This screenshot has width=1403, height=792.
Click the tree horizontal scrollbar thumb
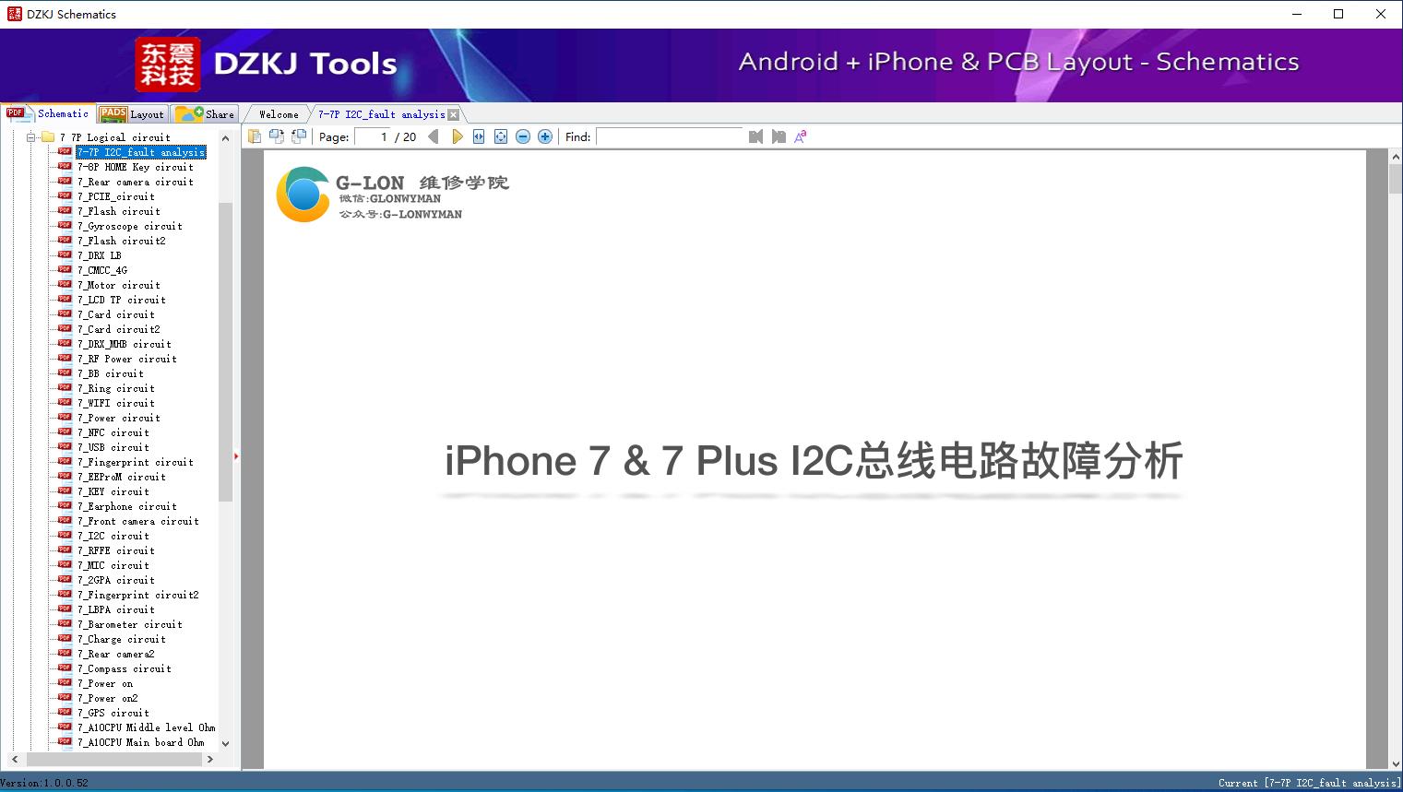tap(114, 759)
